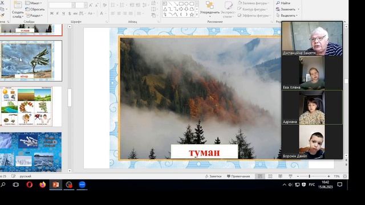The image size is (365, 205).
Task: Select the star shape in shapes gallery
Action: [192, 15]
